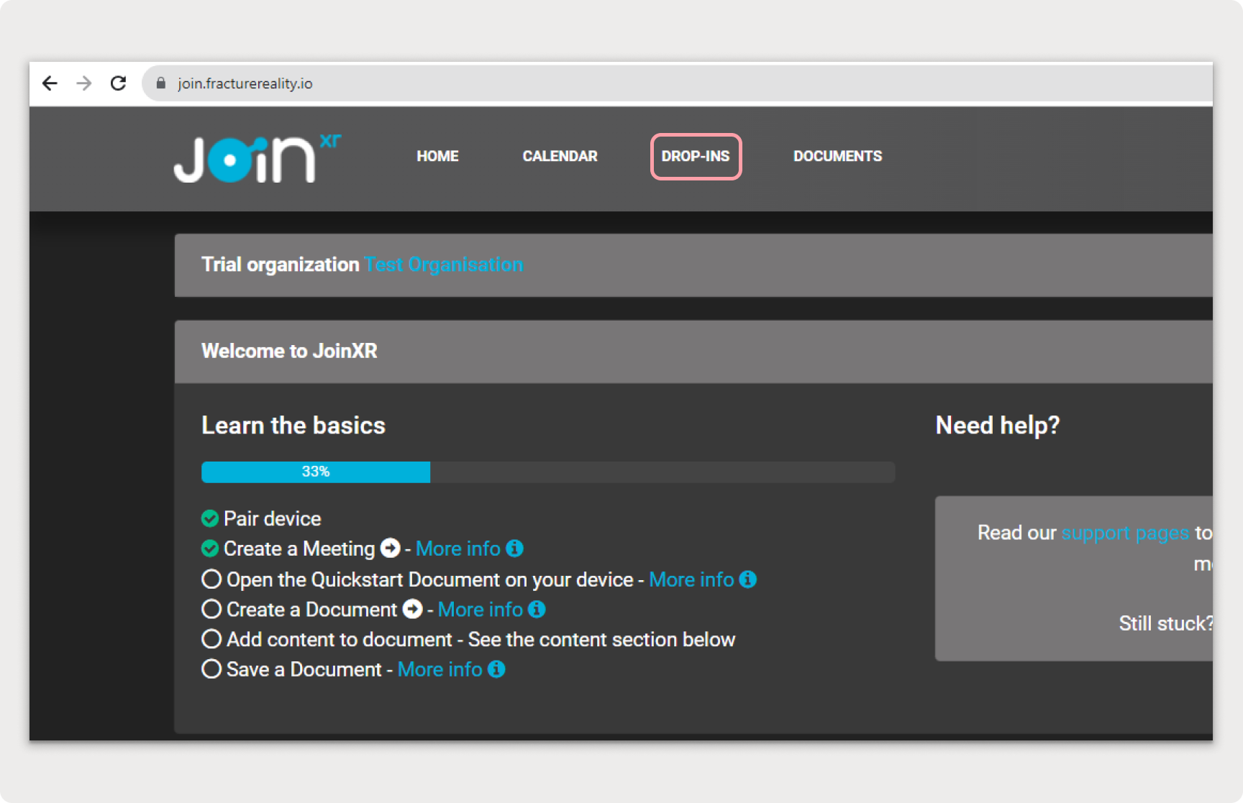Select the Save a Document circle

[x=211, y=669]
